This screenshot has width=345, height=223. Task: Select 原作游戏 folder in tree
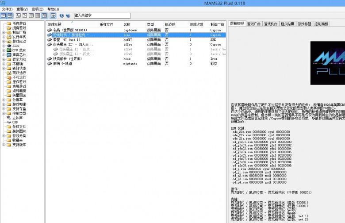(x=19, y=82)
